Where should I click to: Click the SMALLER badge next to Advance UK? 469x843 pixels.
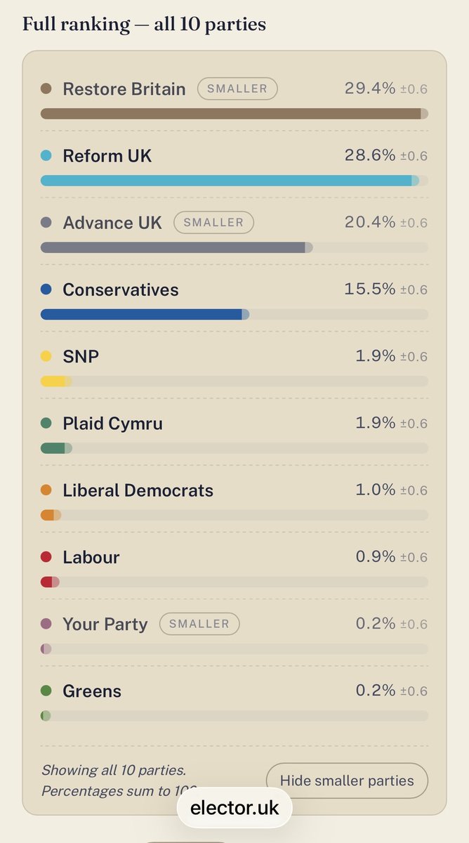[213, 223]
